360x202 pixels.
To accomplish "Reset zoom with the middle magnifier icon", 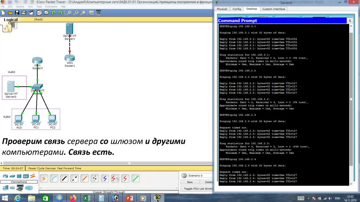I will (x=76, y=13).
